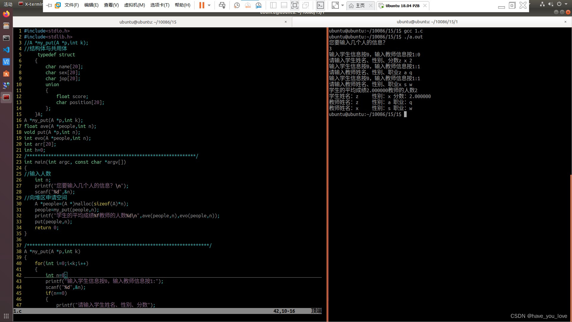Open the X-terminal app menu in the top bar
Viewport: 572px width, 322px height.
31,4
